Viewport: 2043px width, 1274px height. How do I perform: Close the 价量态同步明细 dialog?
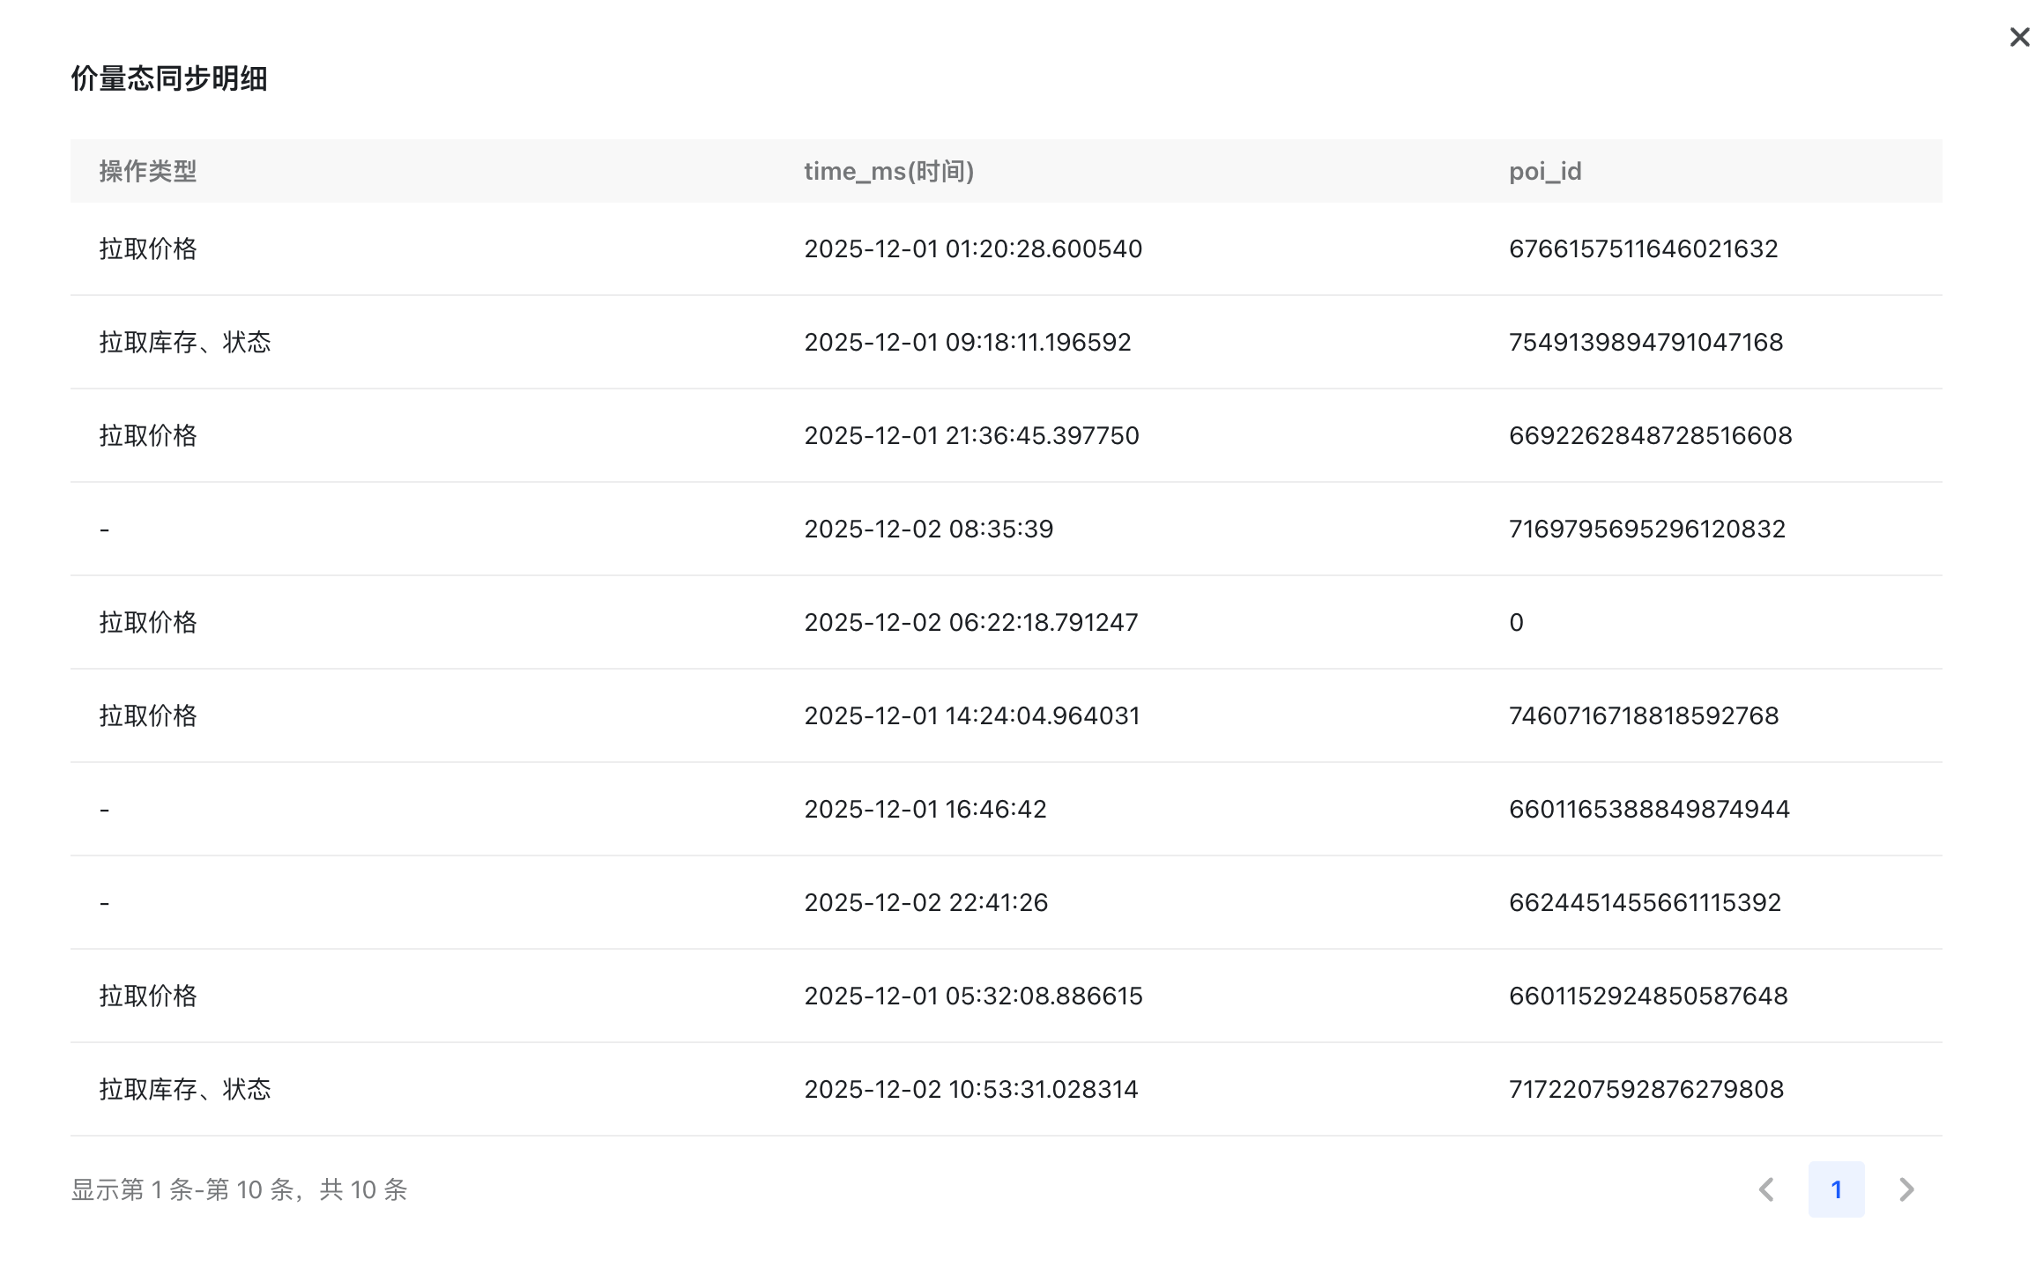2018,37
